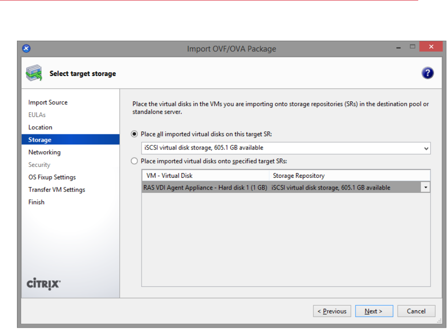Click the XenCenter icon in title bar

(x=26, y=48)
